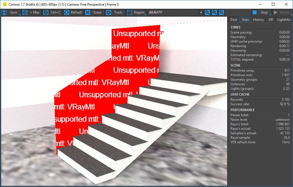
Task: Click the Ctrl+C button label
Action: [55, 12]
